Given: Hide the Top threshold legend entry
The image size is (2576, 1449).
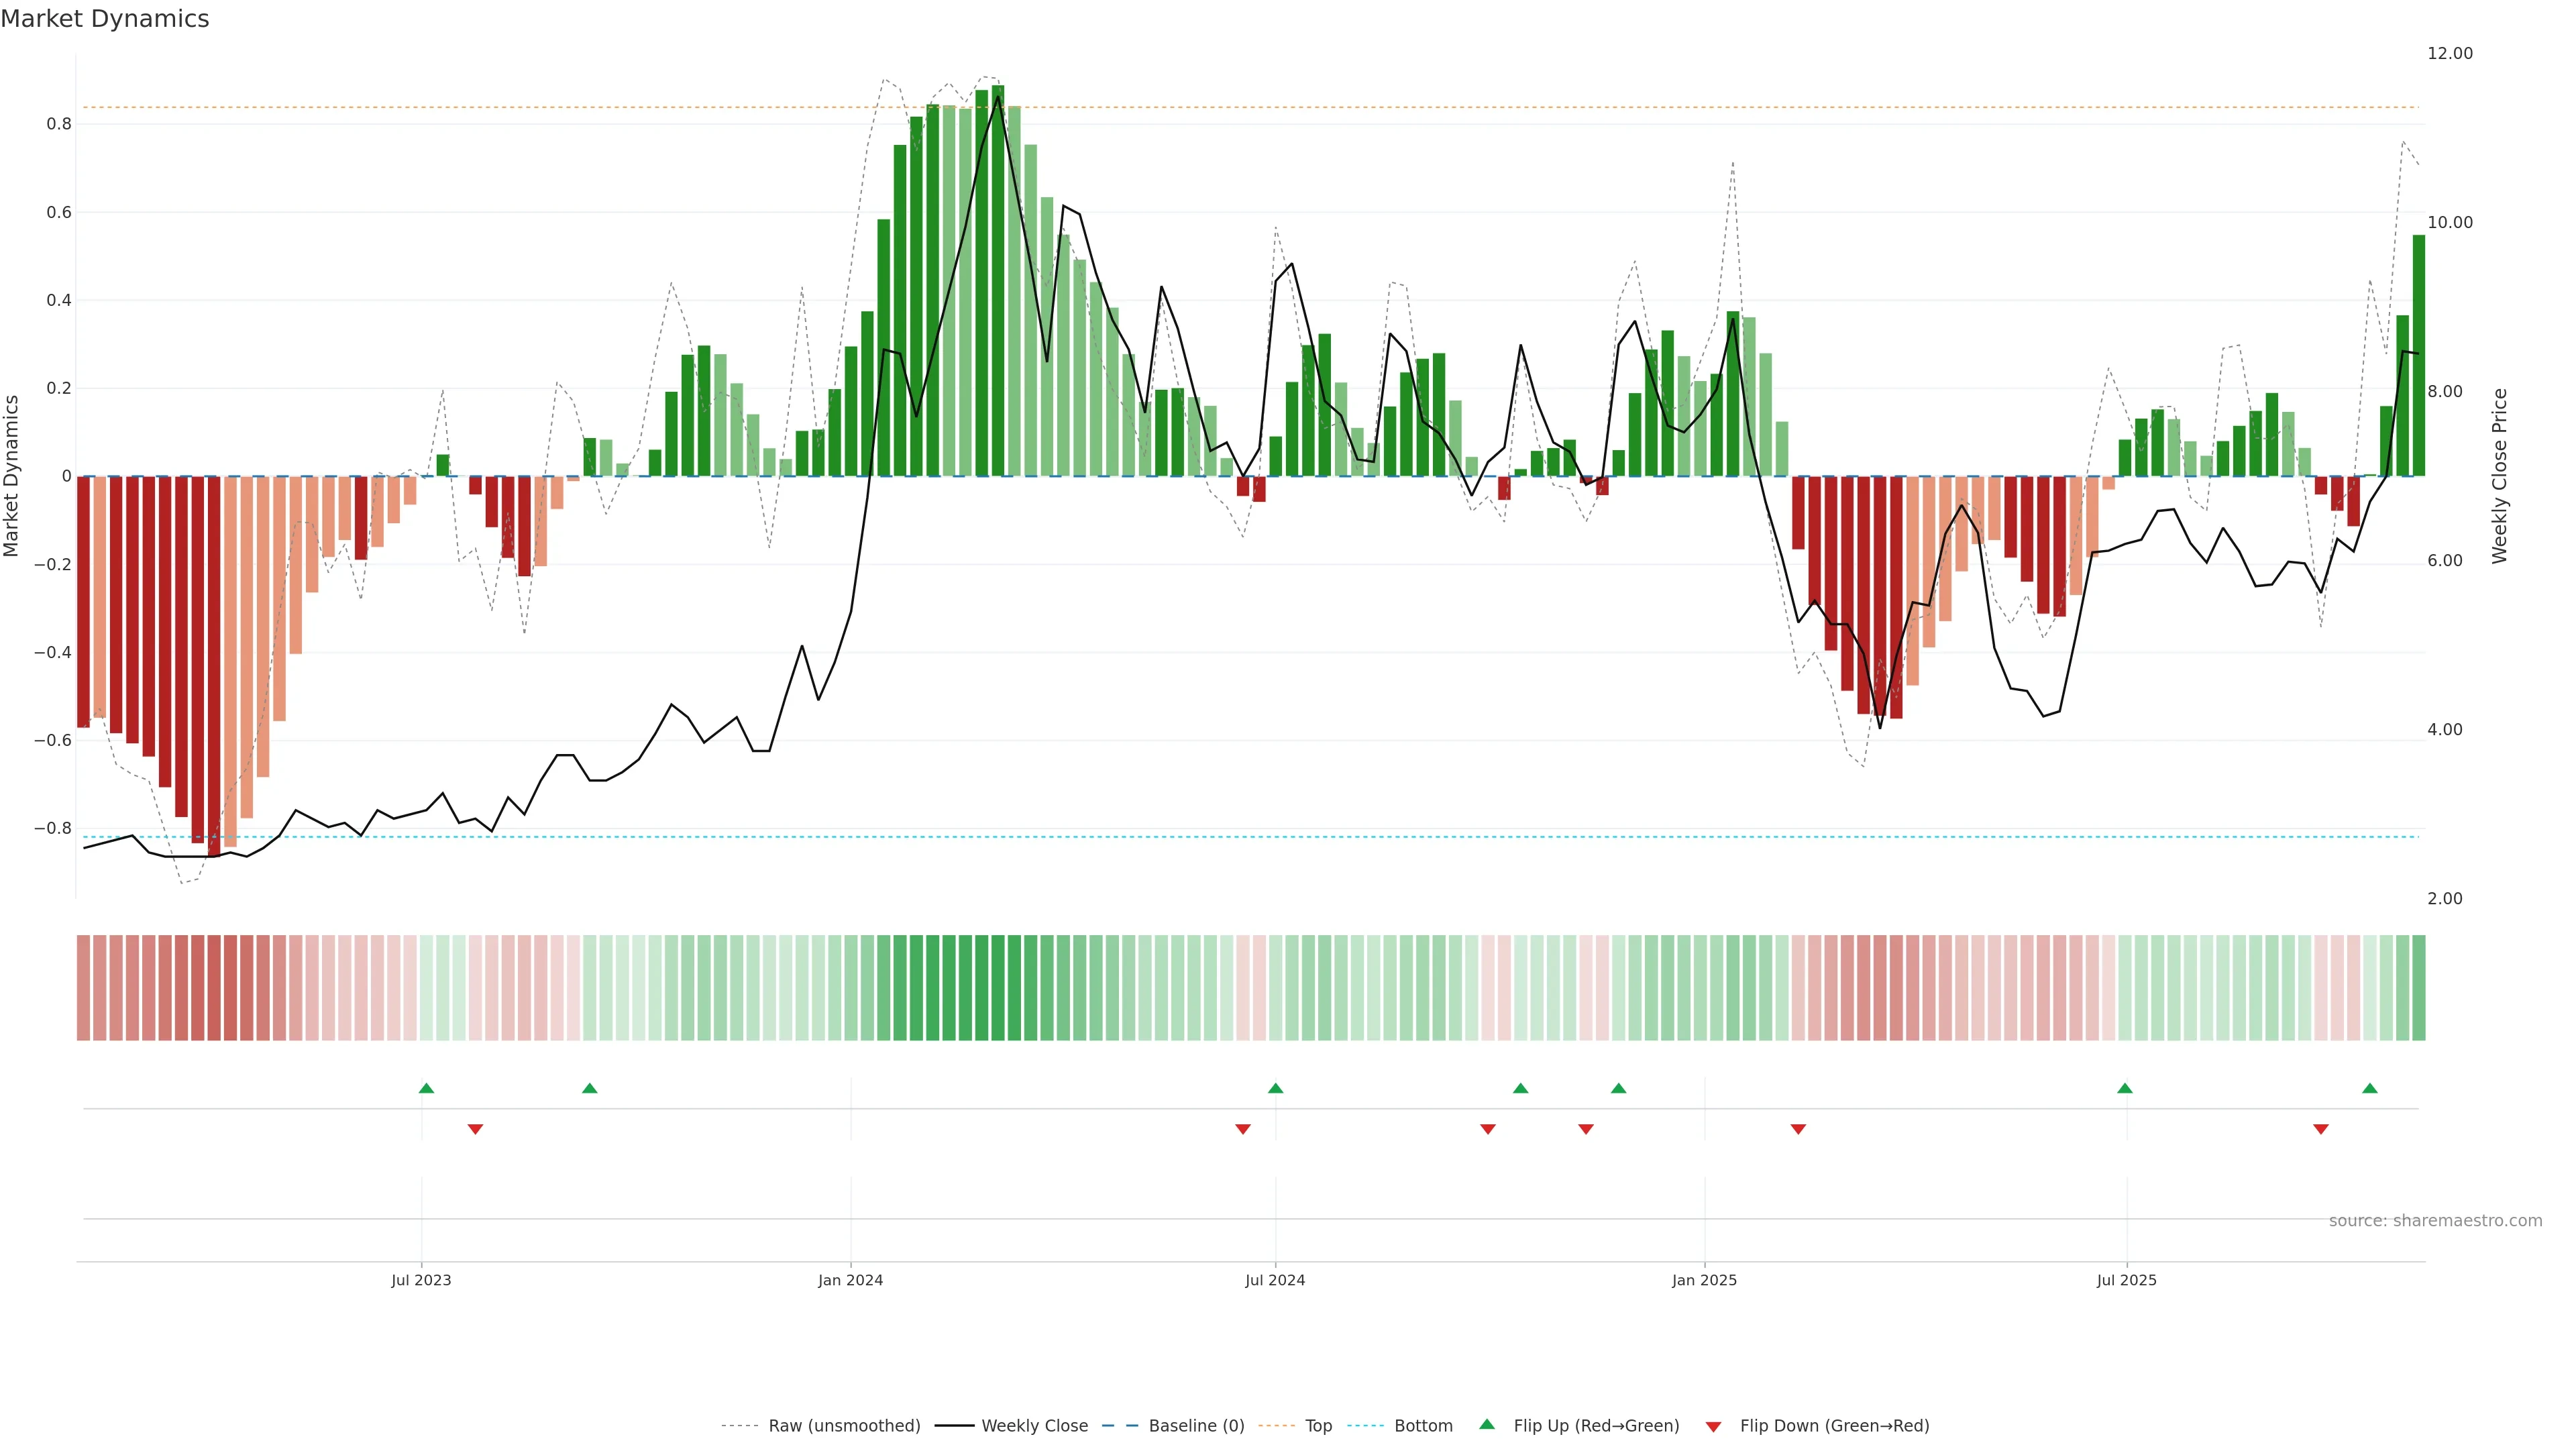Looking at the screenshot, I should (1318, 1426).
